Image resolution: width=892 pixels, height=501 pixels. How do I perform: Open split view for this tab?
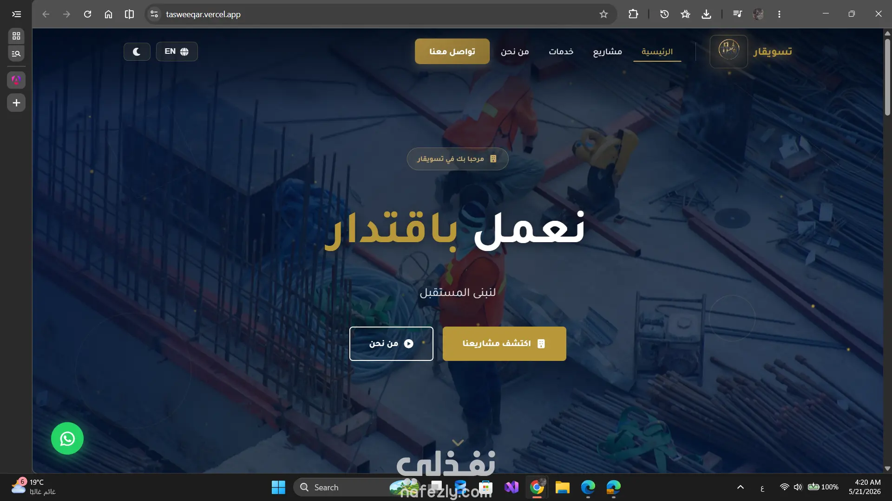pyautogui.click(x=129, y=14)
